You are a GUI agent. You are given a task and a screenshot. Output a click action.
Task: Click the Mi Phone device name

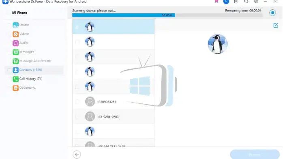(x=19, y=13)
